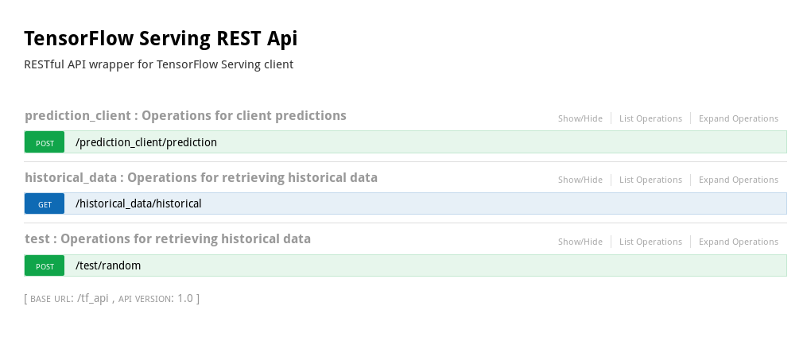Open the /historical_data/historical endpoint path
Image resolution: width=807 pixels, height=337 pixels.
[138, 203]
